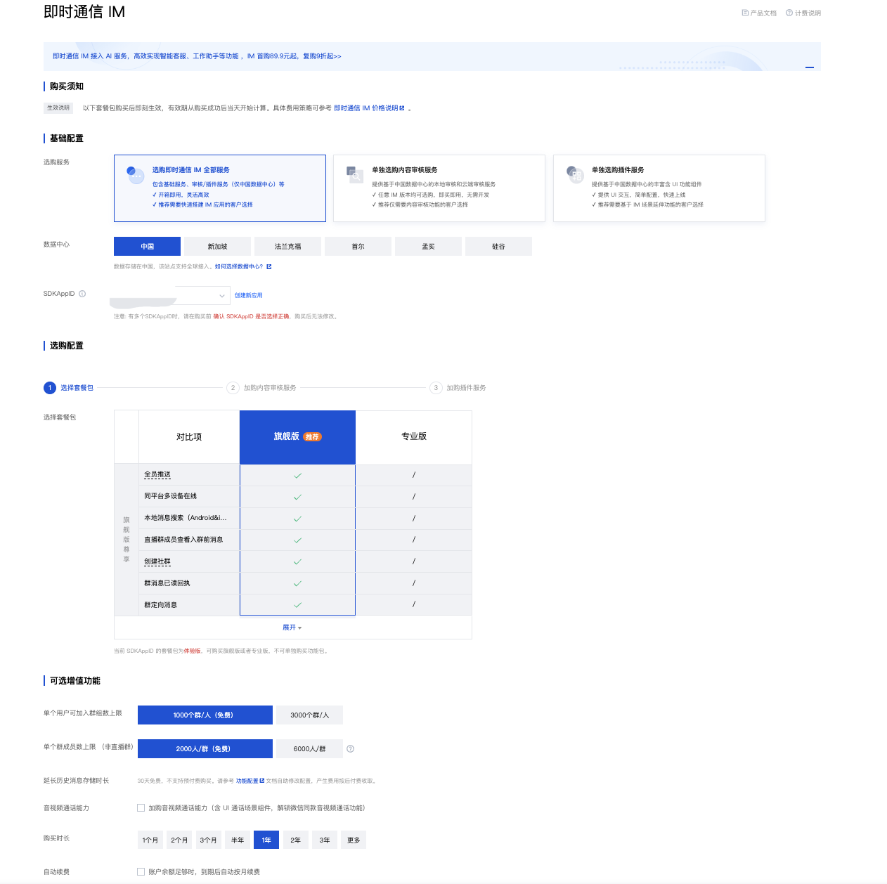Viewport: 887px width, 884px height.
Task: Click the 群定向消息 row label
Action: click(161, 605)
